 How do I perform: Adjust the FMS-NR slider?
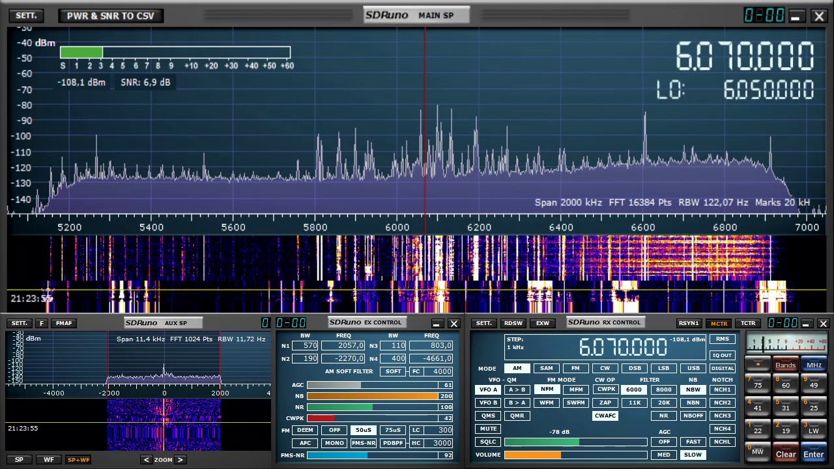tap(380, 455)
